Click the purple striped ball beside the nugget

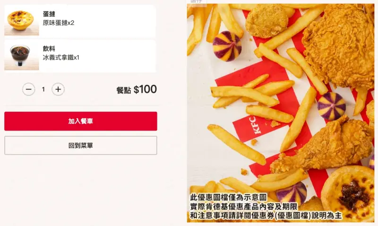click(x=227, y=46)
